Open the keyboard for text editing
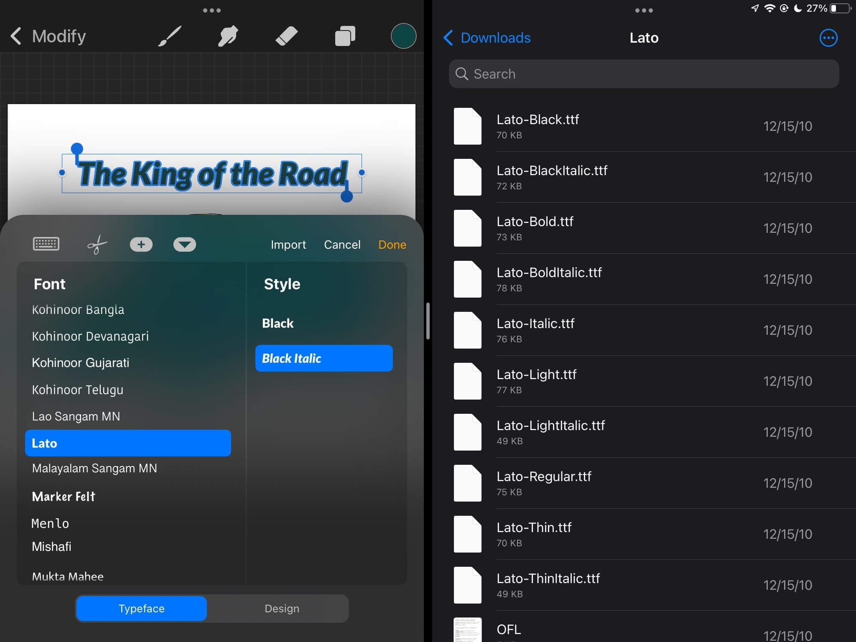 pos(46,244)
